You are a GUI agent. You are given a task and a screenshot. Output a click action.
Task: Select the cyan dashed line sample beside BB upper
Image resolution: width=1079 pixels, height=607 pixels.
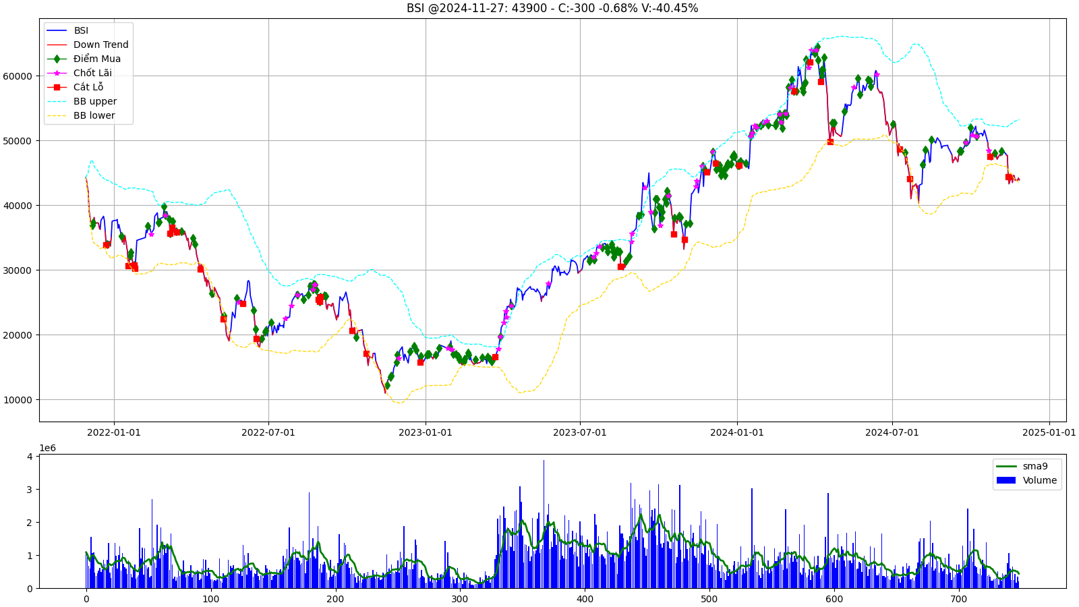[x=57, y=101]
